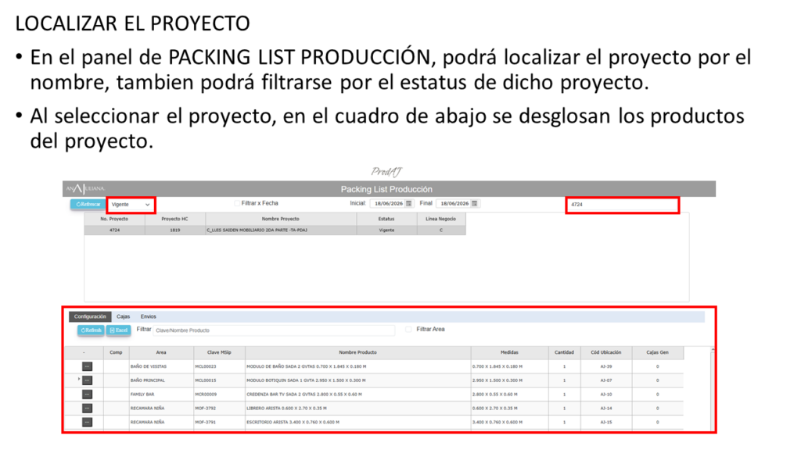Screen dimensions: 801x450
Task: Click Proyecto HC value 1819
Action: 174,230
